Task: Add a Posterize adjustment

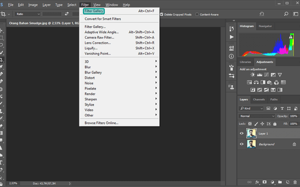Action: (259, 90)
